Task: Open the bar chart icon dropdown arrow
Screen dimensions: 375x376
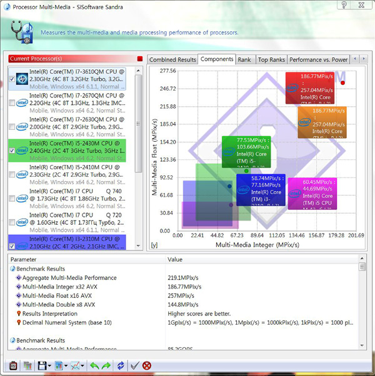Action: 66,366
